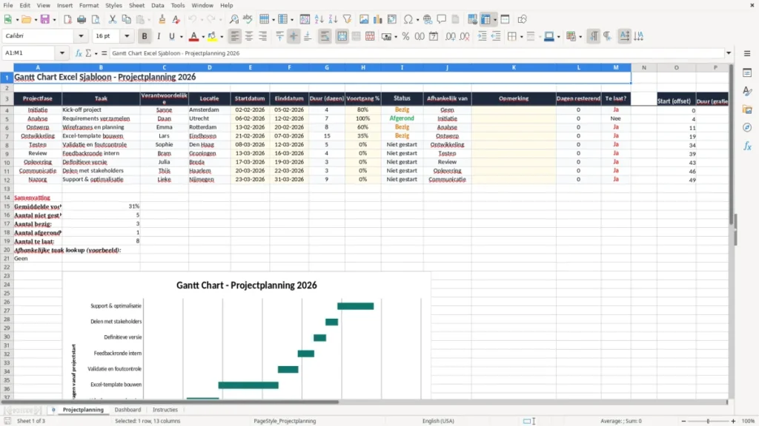Screen dimensions: 759x426
Task: Expand the font name dropdown
Action: [x=81, y=35]
